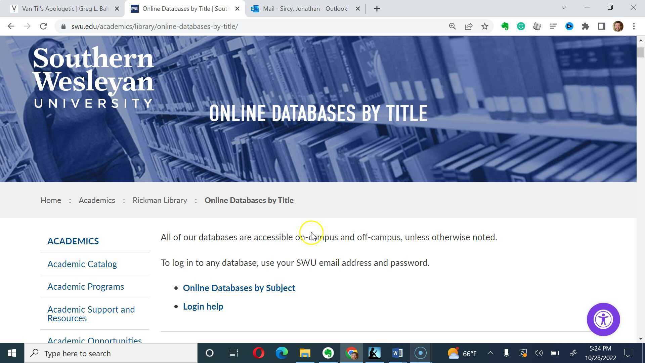
Task: Click the browser reload icon
Action: pos(43,26)
